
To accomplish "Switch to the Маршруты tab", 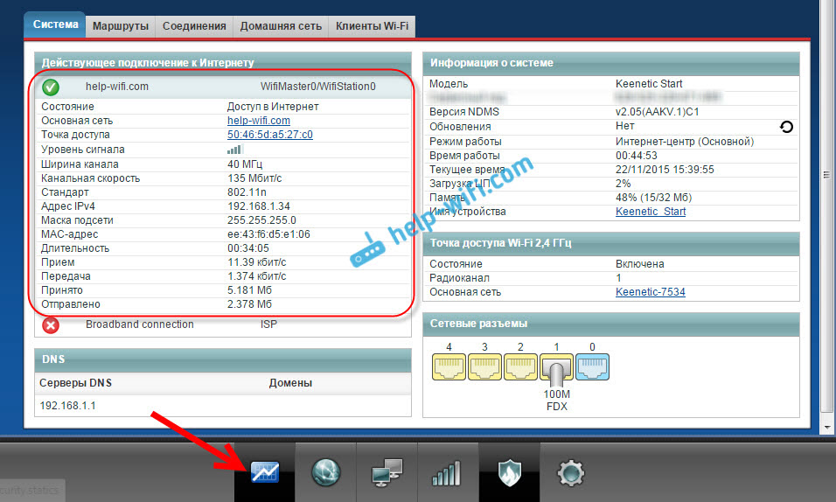I will [121, 26].
